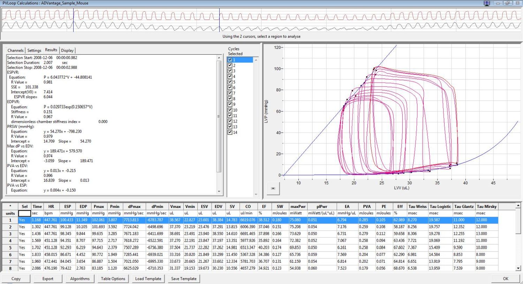Open the Settings tab

pyautogui.click(x=34, y=51)
